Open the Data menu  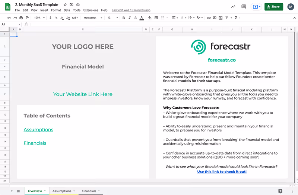click(67, 10)
